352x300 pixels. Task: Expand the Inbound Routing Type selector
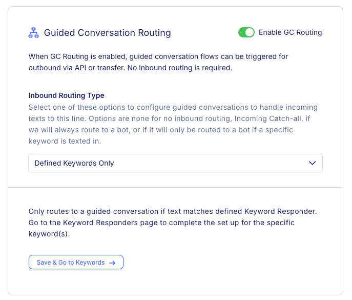pos(175,163)
